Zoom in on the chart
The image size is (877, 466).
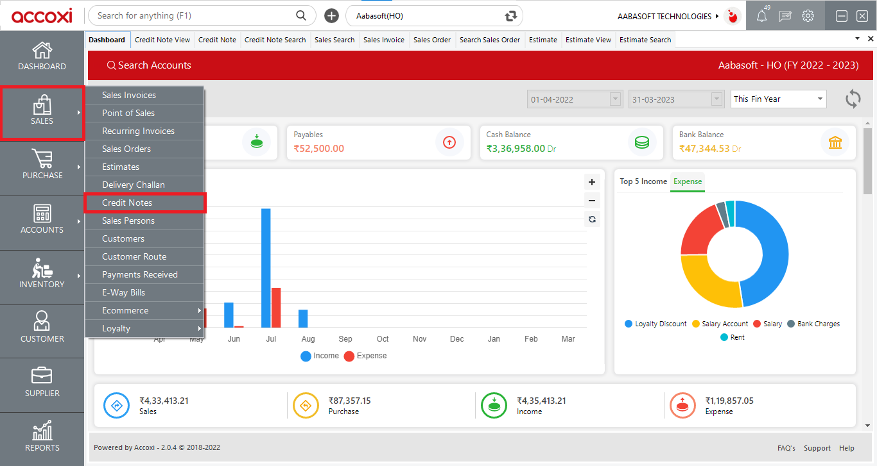[592, 182]
